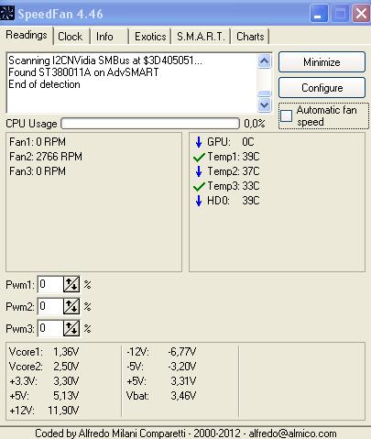The image size is (371, 439).
Task: Click the Vcore2 2,50V voltage reading
Action: (x=44, y=367)
